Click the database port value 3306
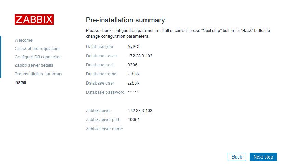Image resolution: width=291 pixels, height=166 pixels. pyautogui.click(x=132, y=65)
